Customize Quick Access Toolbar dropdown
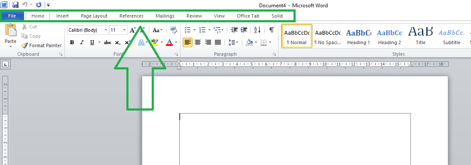 pos(49,5)
